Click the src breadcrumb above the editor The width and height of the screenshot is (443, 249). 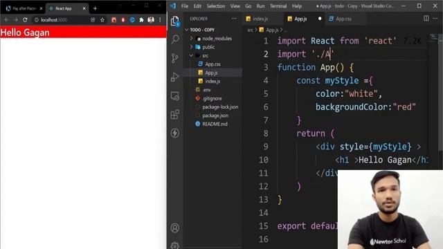[250, 30]
